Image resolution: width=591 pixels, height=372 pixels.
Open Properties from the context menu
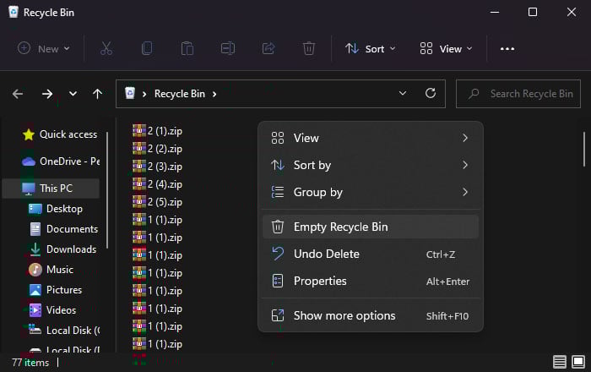[x=320, y=281]
